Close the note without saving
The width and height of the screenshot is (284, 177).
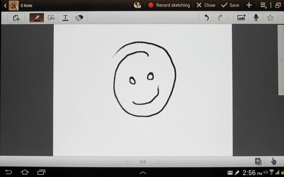click(206, 5)
